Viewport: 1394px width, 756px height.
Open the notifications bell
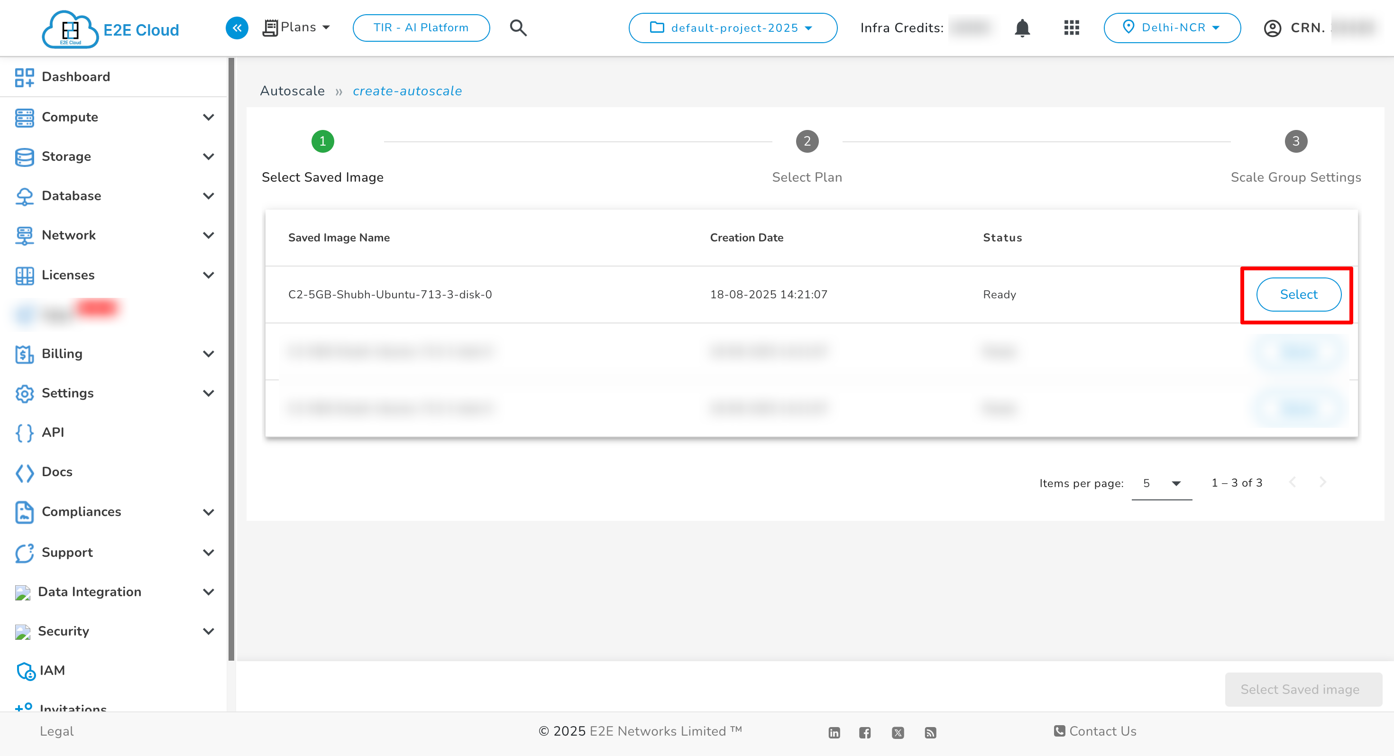pyautogui.click(x=1022, y=28)
